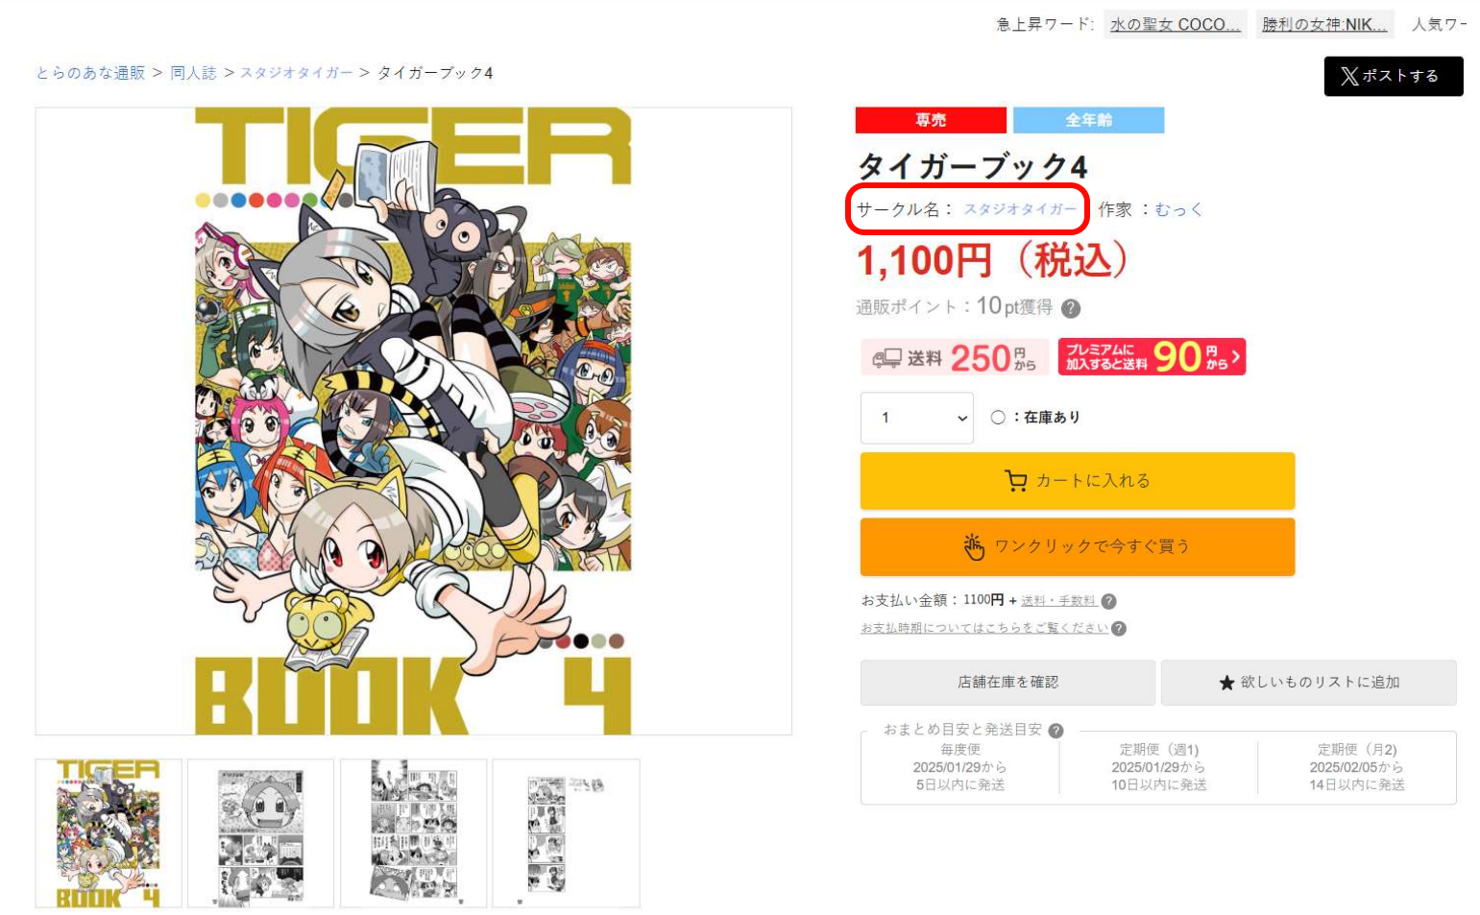Open author むっく link
This screenshot has height=915, width=1480.
pyautogui.click(x=1178, y=209)
